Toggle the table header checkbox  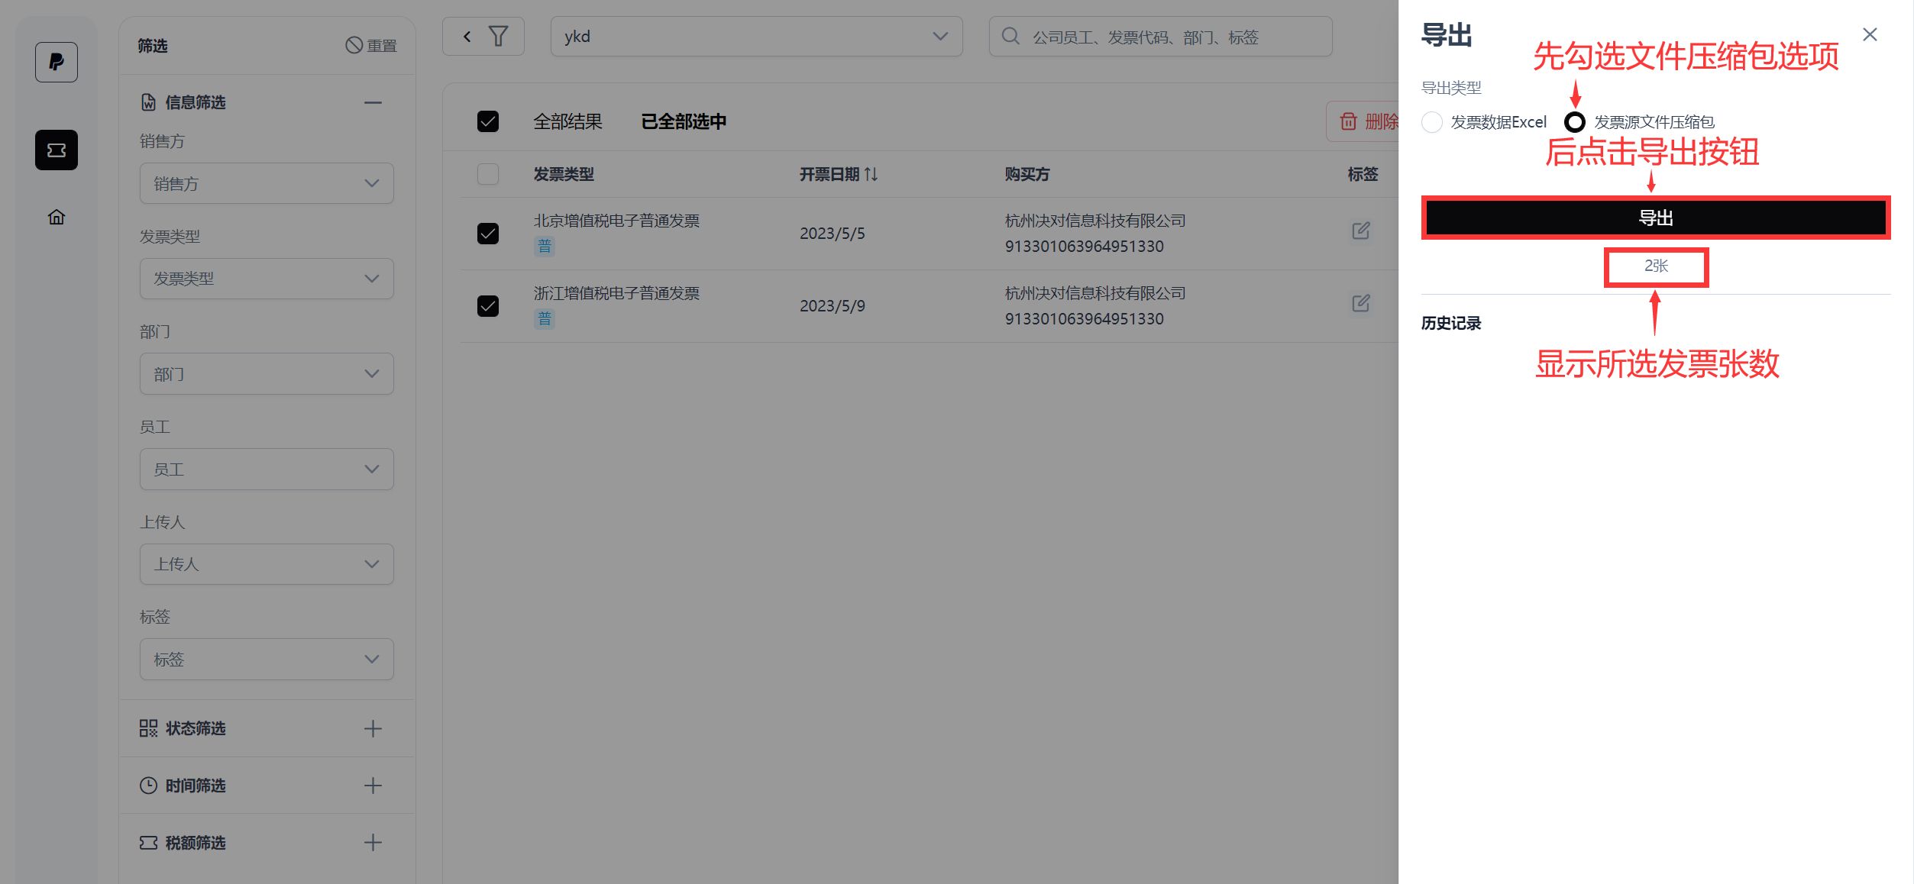[488, 175]
